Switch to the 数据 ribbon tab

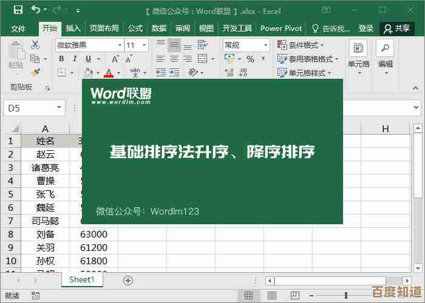point(159,28)
